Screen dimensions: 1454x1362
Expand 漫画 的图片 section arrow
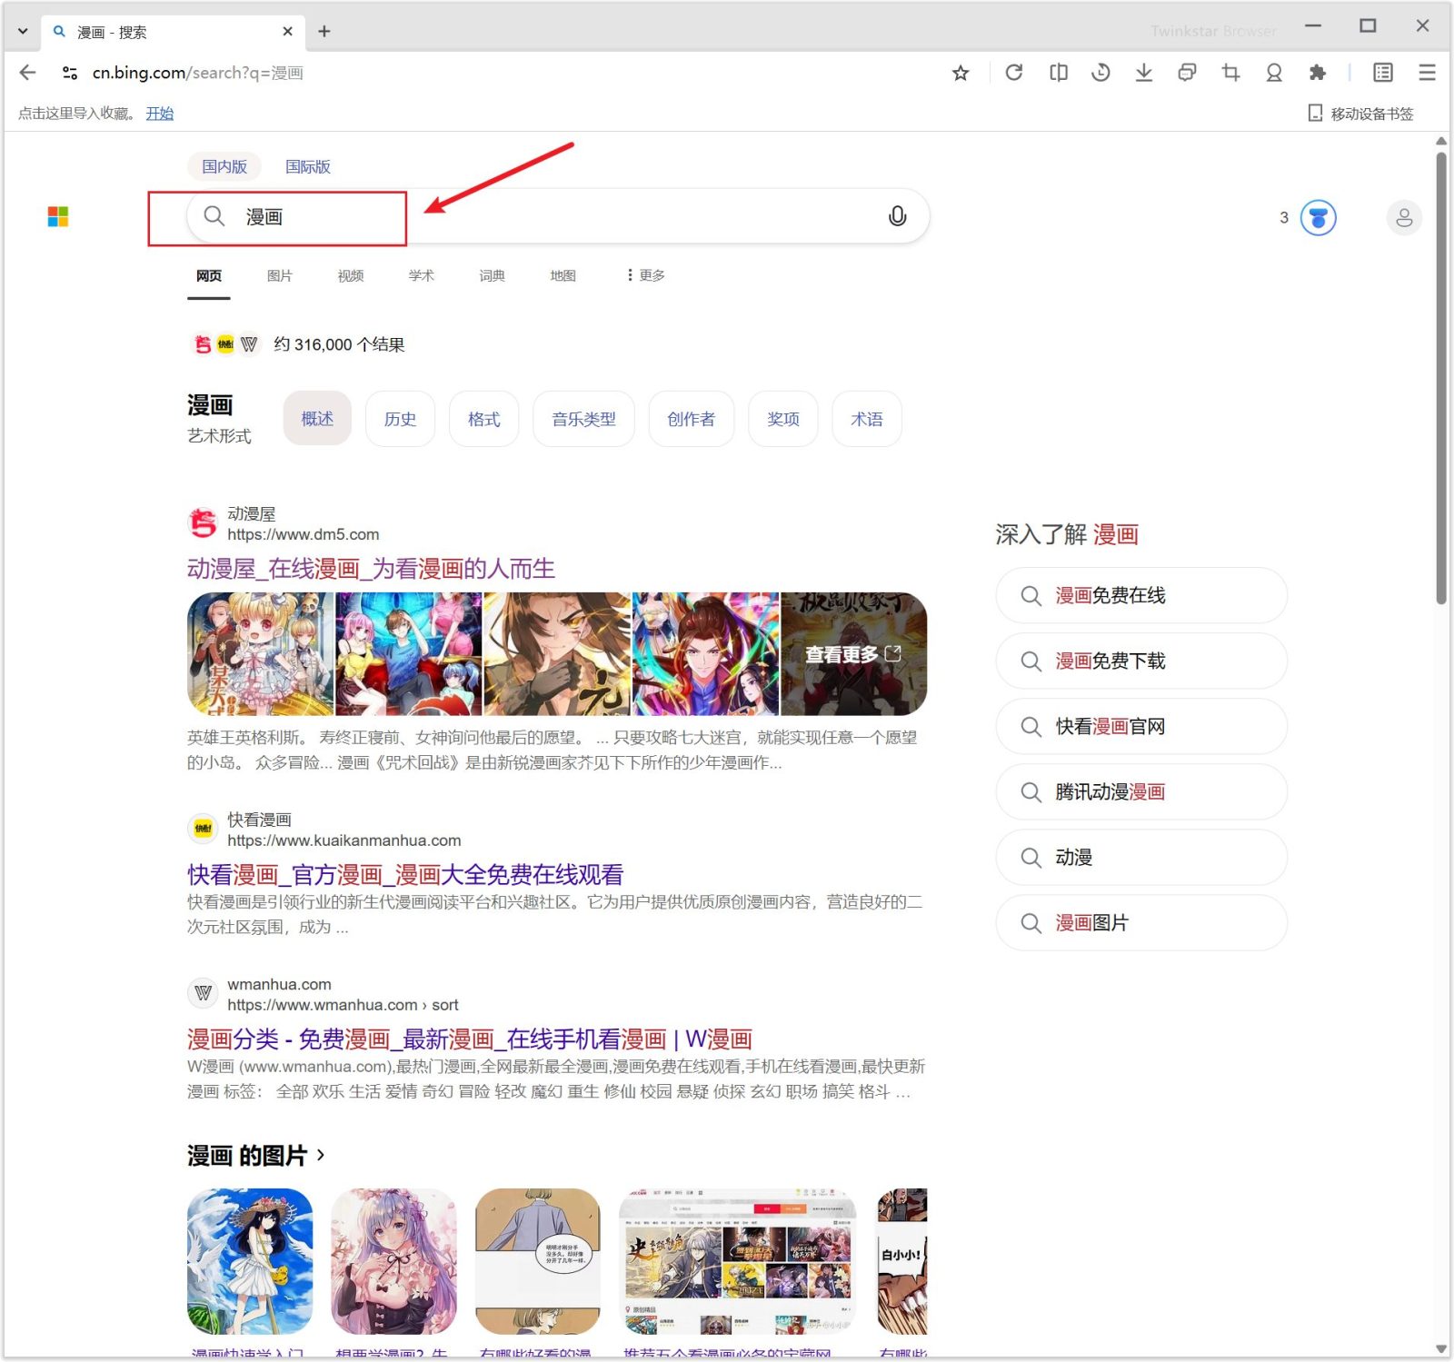coord(321,1155)
